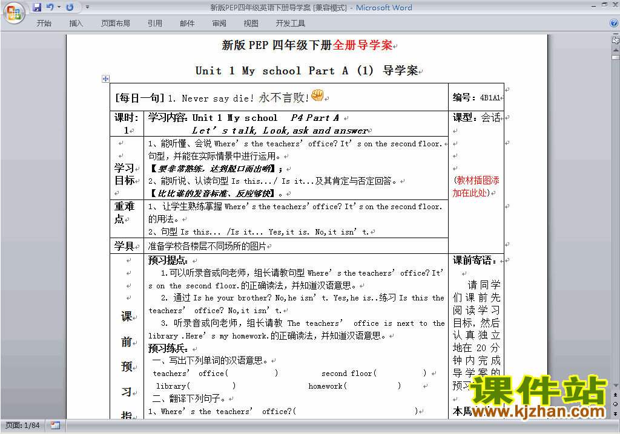
Task: Click the table move handle at the table's top-left corner
Action: click(105, 79)
